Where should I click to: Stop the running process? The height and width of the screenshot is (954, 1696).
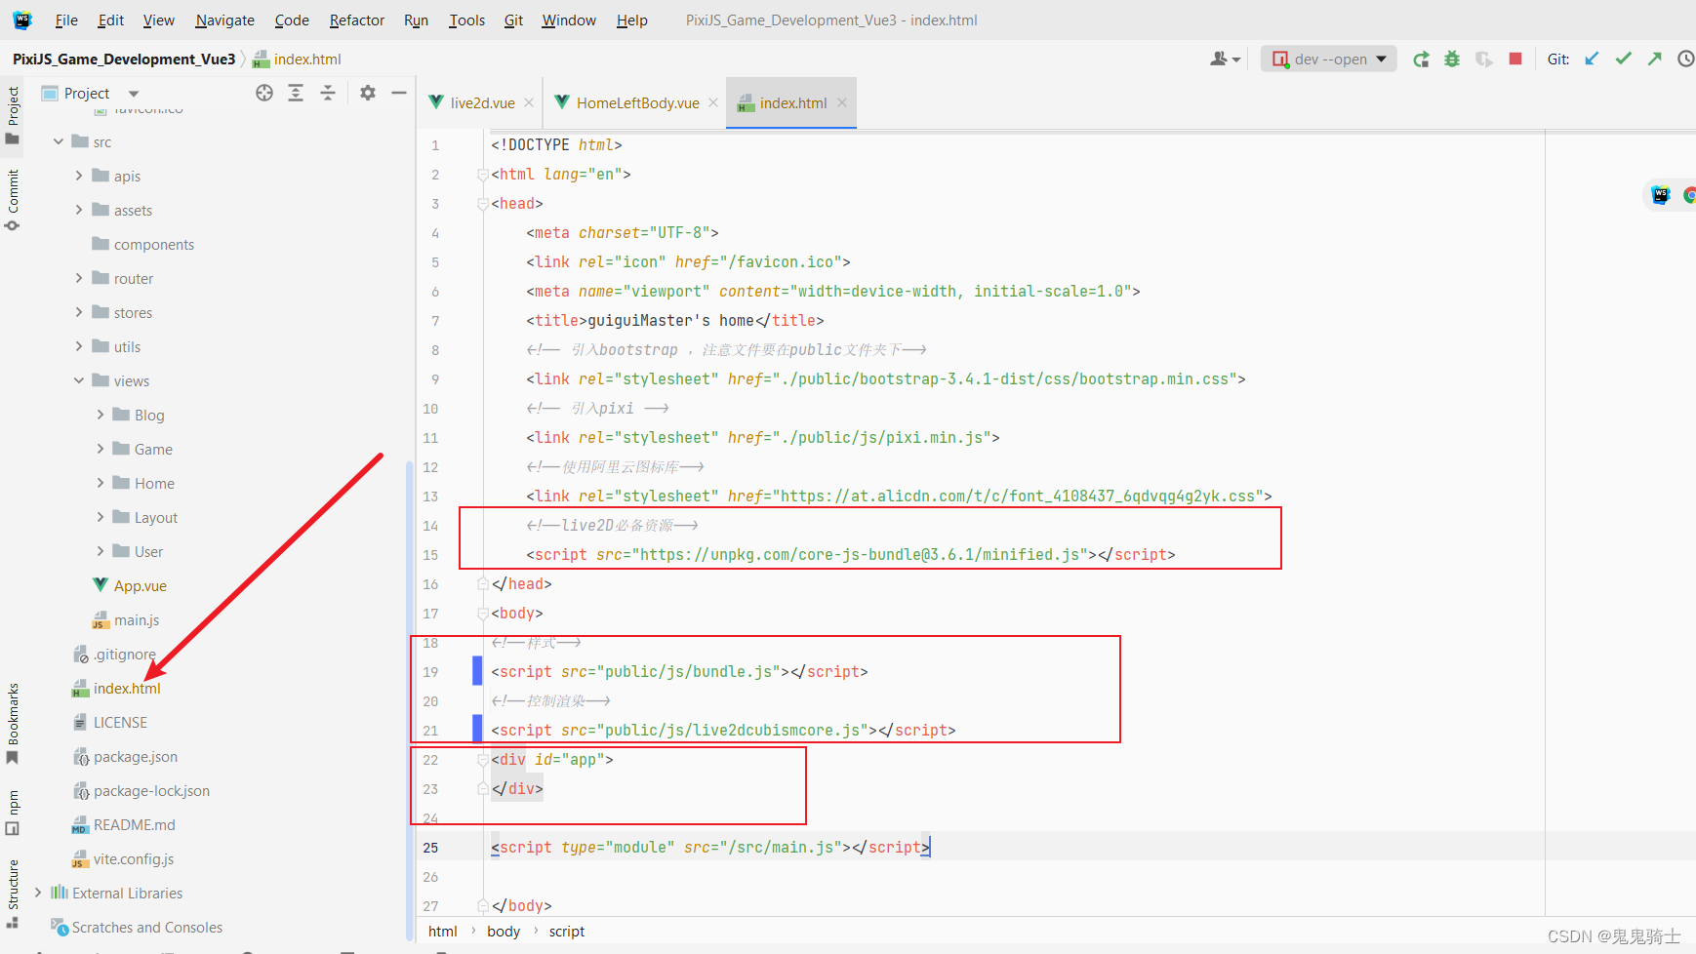click(1515, 59)
